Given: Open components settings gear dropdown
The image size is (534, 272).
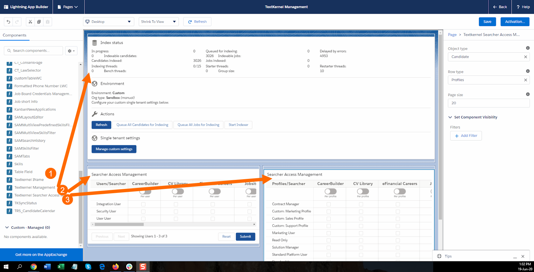Looking at the screenshot, I should tap(71, 51).
